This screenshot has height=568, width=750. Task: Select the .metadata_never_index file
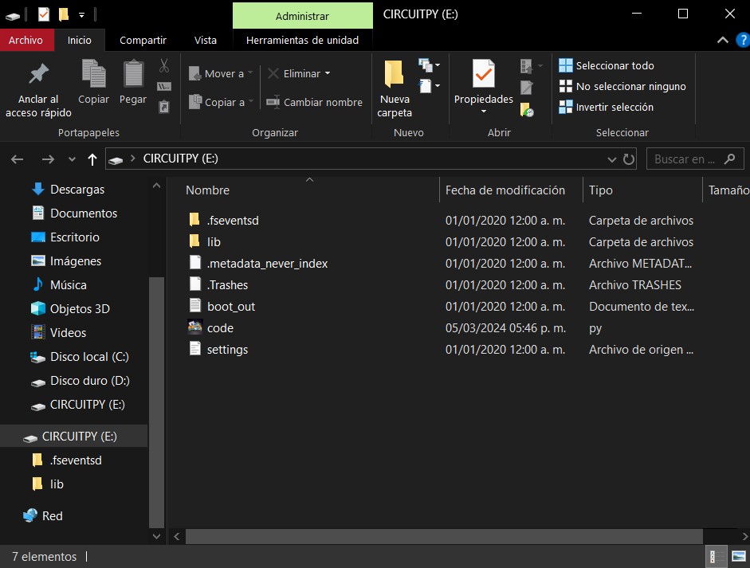[267, 263]
